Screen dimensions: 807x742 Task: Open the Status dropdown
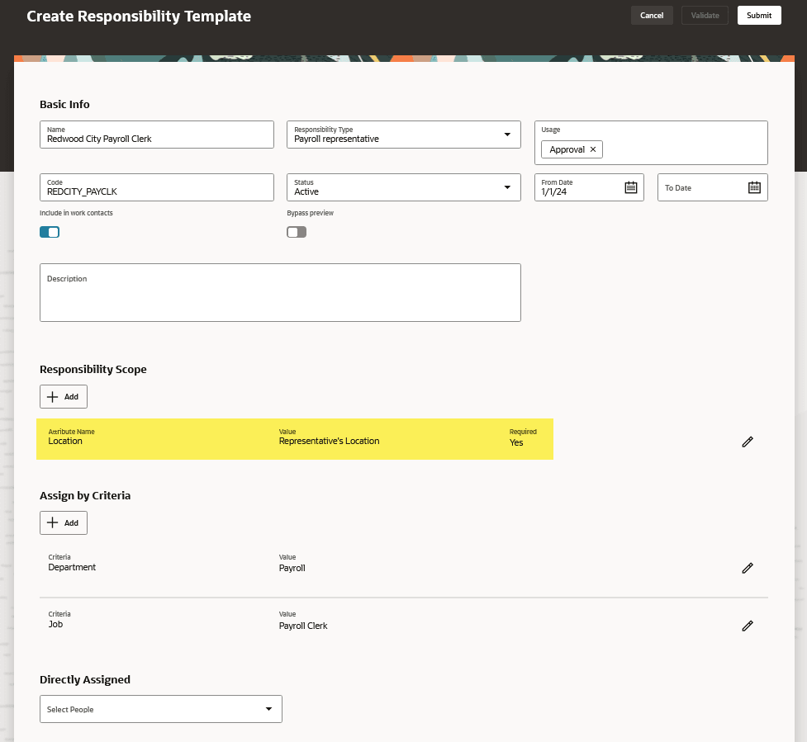[x=403, y=187]
